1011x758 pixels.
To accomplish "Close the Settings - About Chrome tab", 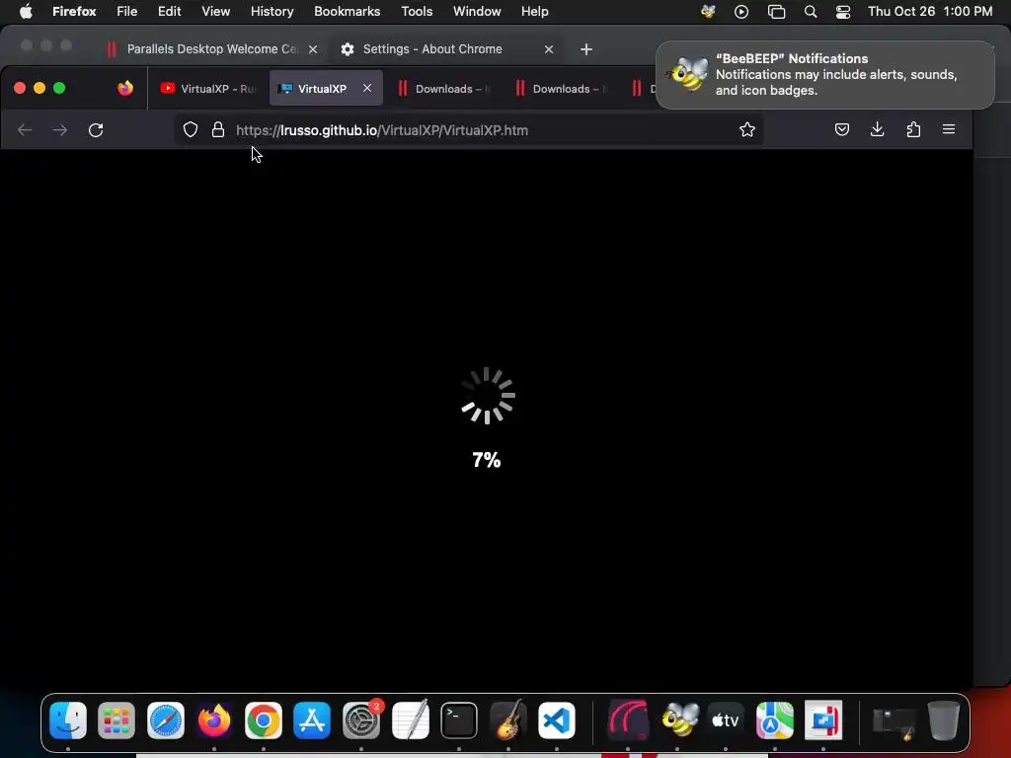I will point(549,49).
